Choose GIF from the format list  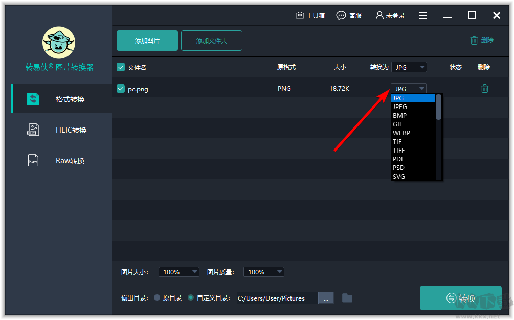click(413, 124)
